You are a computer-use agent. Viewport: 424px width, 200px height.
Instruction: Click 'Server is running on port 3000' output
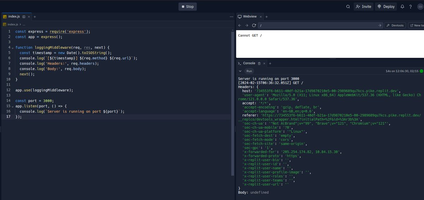[269, 78]
